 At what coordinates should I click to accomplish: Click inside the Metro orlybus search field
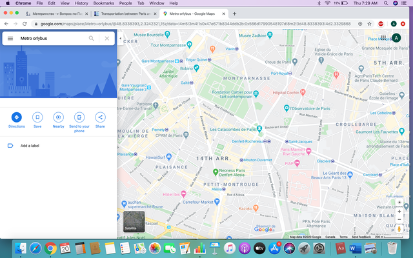[x=53, y=39]
